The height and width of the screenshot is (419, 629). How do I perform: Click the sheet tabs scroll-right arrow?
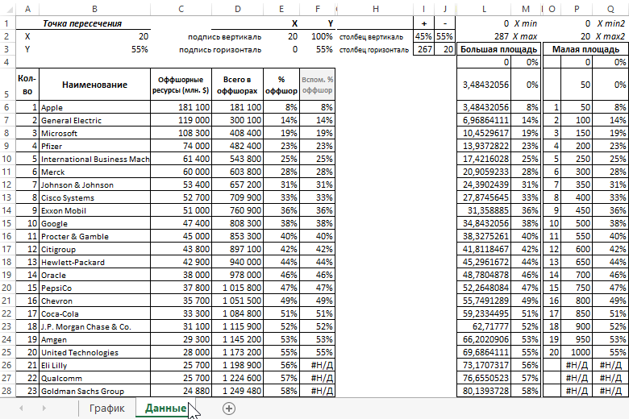click(43, 409)
